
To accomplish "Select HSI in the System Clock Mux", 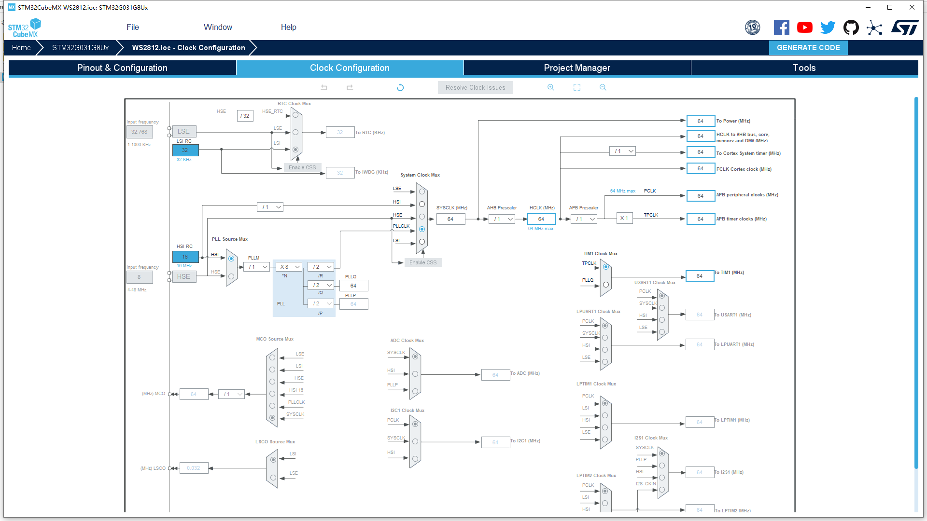I will coord(422,204).
